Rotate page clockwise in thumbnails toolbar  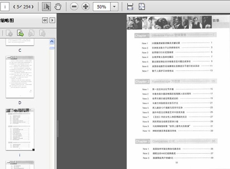coord(43,33)
